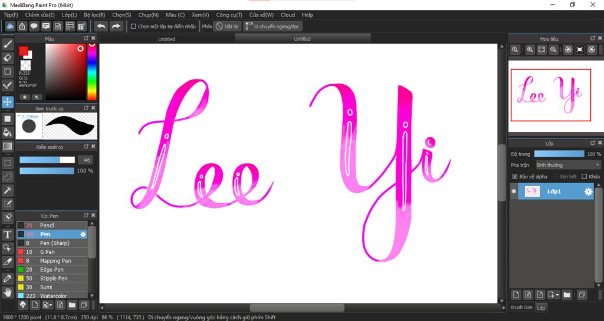This screenshot has width=604, height=321.
Task: Zoom out on the navigator
Action: coord(553,49)
